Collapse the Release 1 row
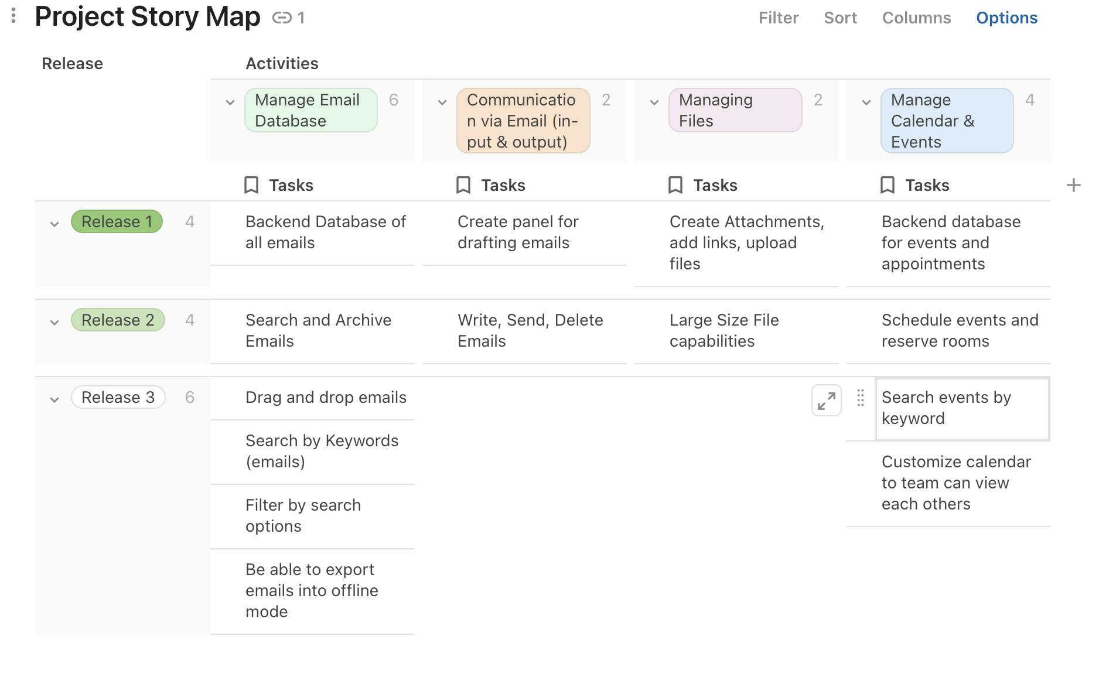This screenshot has height=691, width=1099. click(54, 224)
